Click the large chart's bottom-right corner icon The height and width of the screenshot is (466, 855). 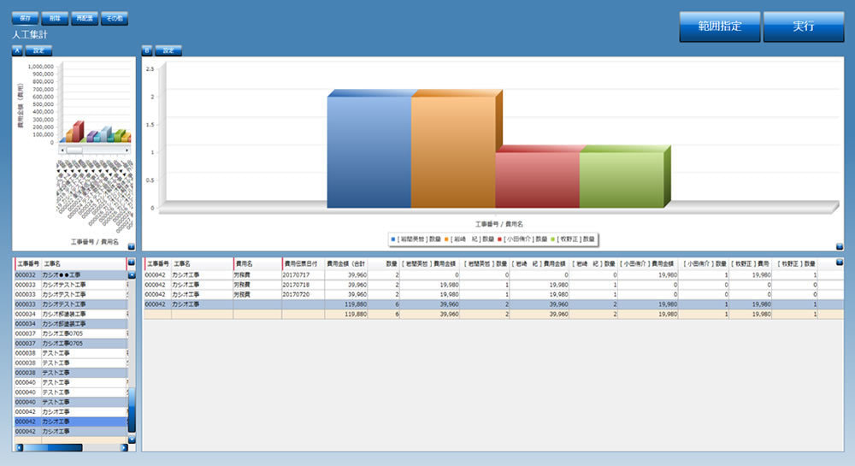pos(839,246)
